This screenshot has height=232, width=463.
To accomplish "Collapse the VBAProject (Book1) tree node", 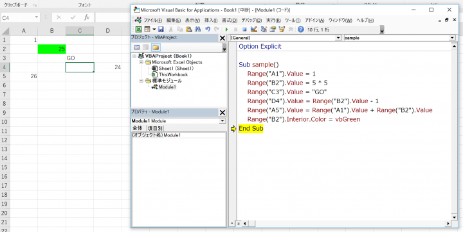I will click(134, 56).
